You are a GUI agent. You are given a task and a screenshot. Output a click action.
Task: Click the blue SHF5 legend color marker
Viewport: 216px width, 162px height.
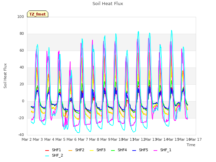click(x=134, y=151)
